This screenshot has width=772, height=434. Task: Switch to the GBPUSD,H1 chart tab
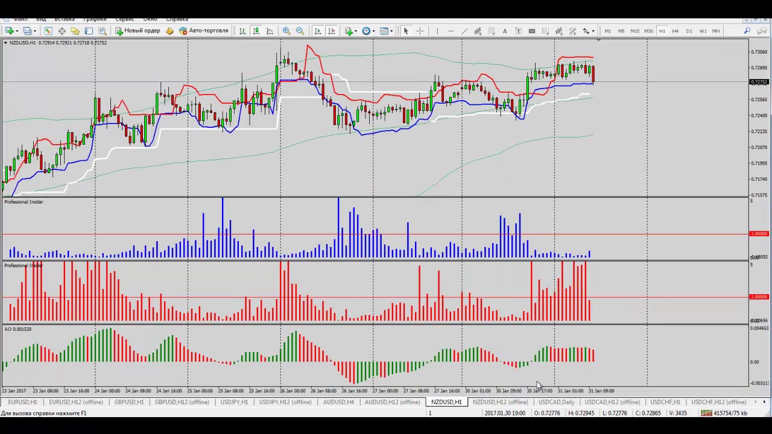pos(128,402)
